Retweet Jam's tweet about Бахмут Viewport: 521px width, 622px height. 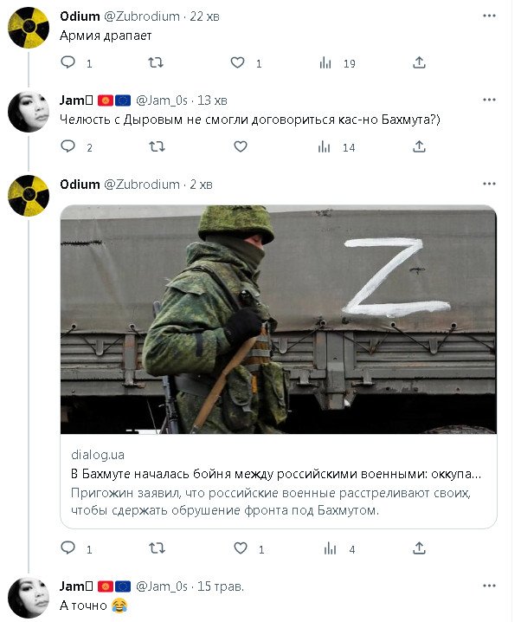(156, 147)
